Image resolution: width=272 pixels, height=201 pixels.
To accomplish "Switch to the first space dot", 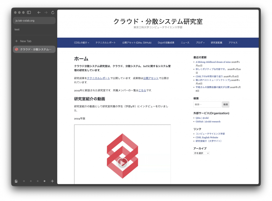I will [x=24, y=181].
